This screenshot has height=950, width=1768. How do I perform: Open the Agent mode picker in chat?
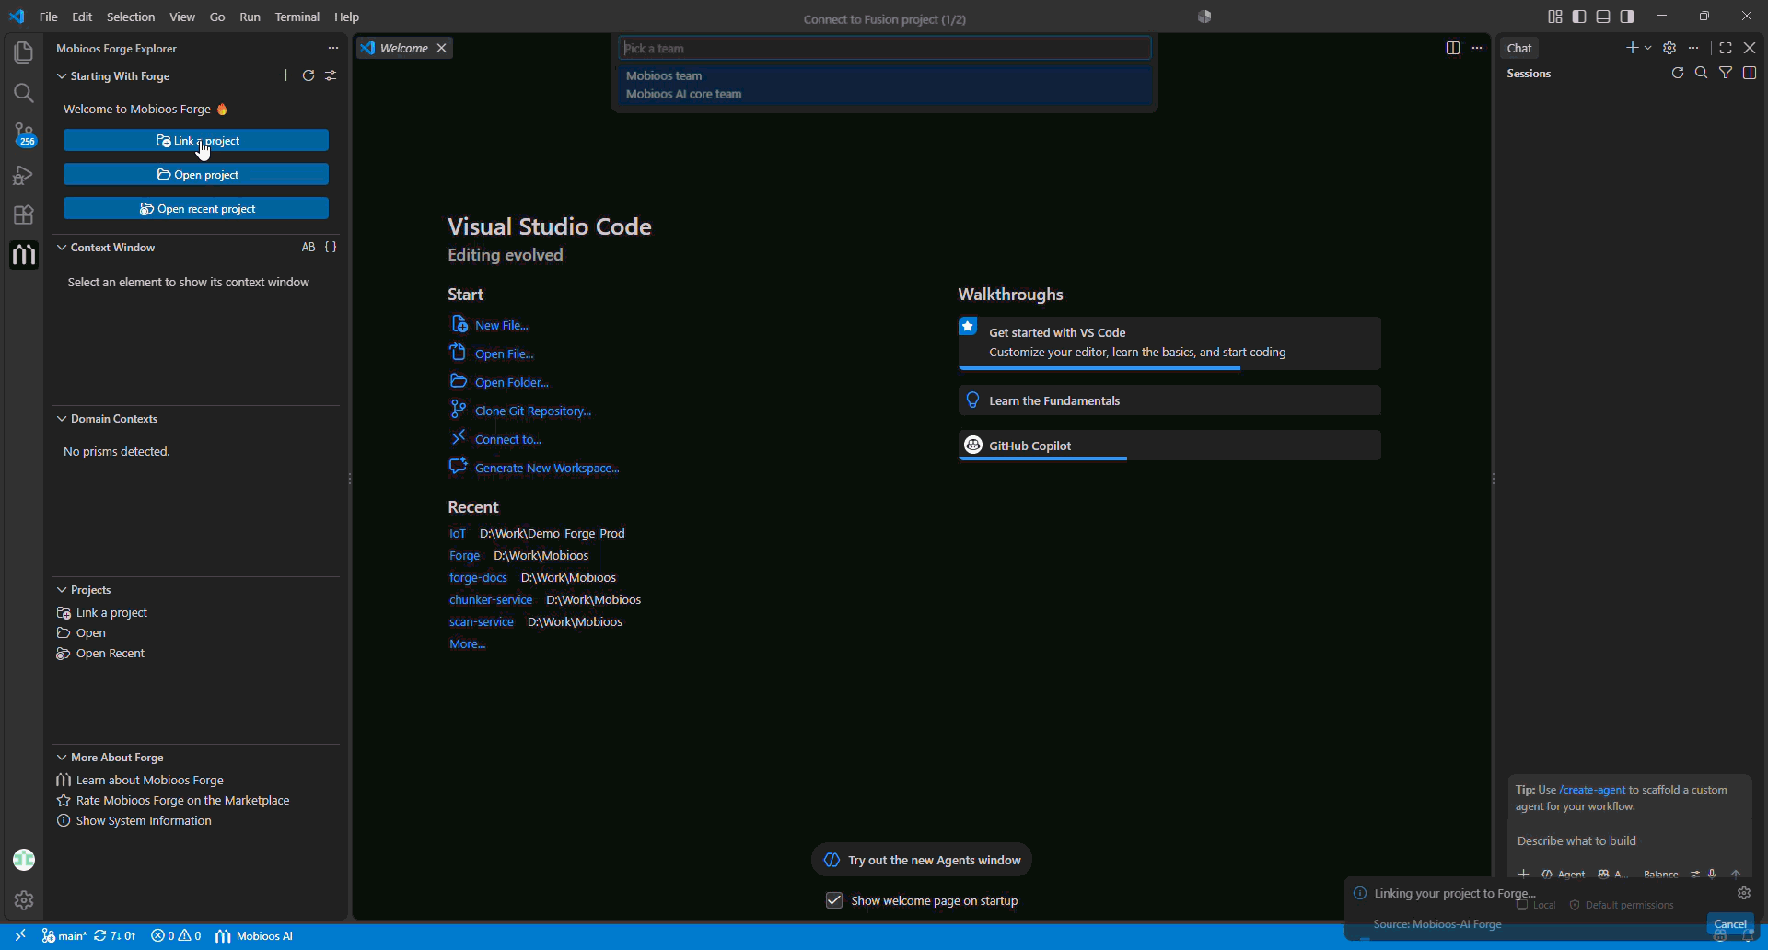point(1564,874)
